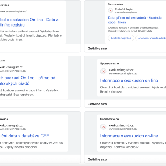Screen dimensions: 166x166
Task: Click exekucniregistr.cz name above the přímo od úřadů headline
Action: pyautogui.click(x=11, y=67)
